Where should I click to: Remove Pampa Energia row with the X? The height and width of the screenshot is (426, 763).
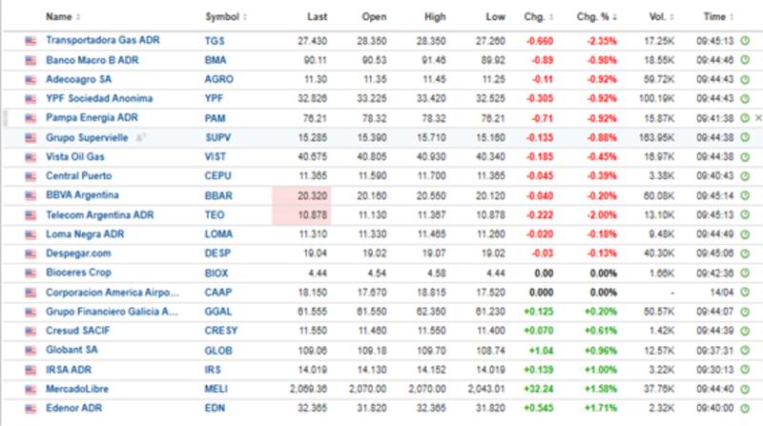[x=758, y=118]
